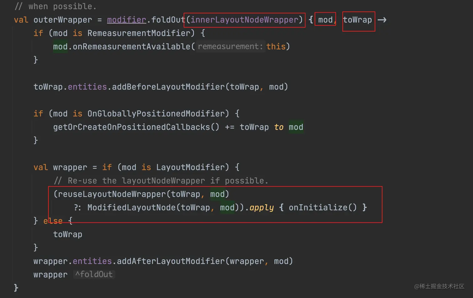The image size is (473, 298).
Task: Click the 'innerLayoutNodeWrapper' argument
Action: click(244, 20)
